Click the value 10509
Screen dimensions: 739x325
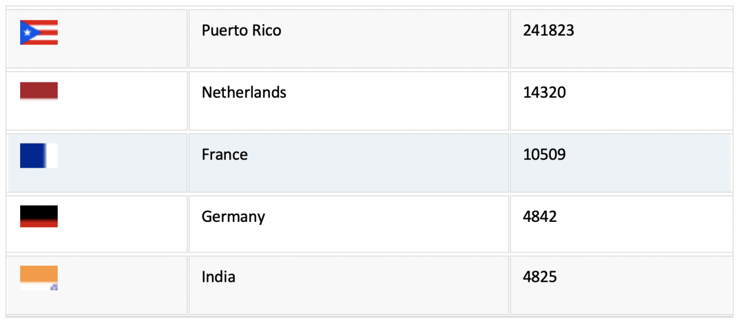tap(544, 154)
